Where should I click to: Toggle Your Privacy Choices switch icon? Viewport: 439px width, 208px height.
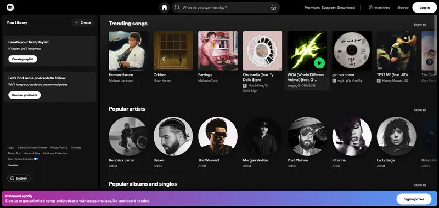tap(36, 159)
